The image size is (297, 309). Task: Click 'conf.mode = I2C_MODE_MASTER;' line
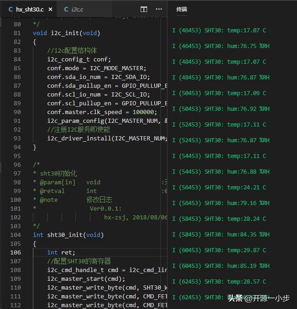coord(97,68)
